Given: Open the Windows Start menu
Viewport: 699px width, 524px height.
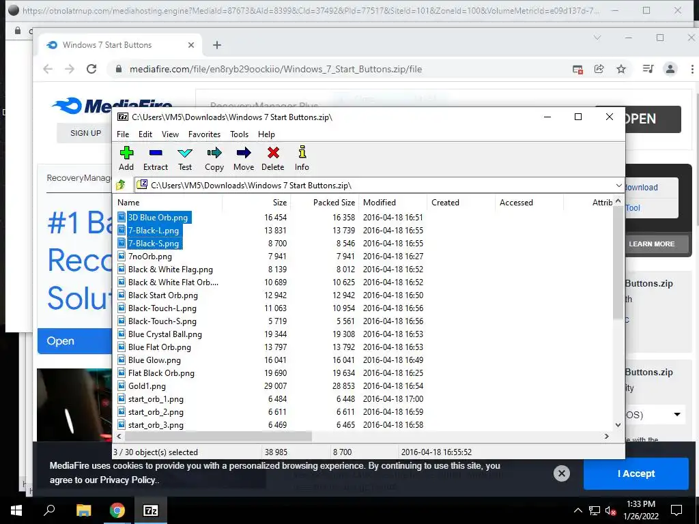Looking at the screenshot, I should coord(16,510).
